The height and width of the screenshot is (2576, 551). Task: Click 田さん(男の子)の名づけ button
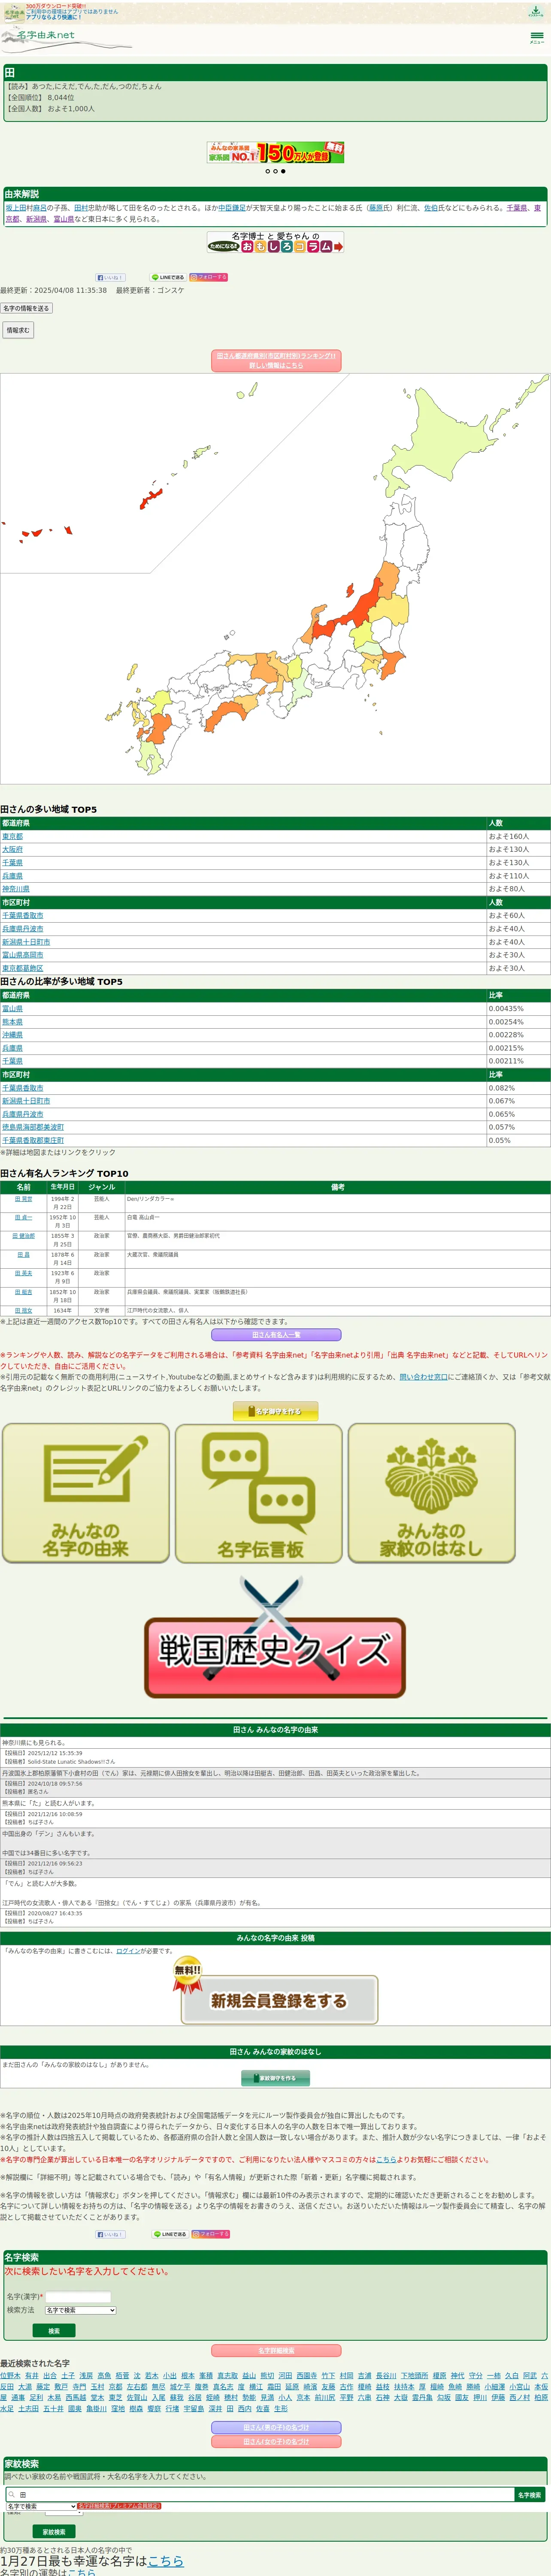point(276,2427)
